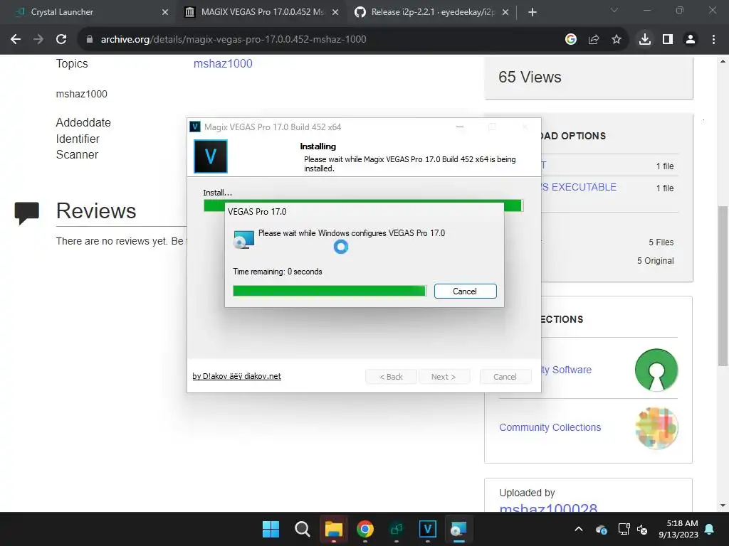Click the Community Collections thumbnail
The width and height of the screenshot is (729, 546).
pyautogui.click(x=656, y=427)
